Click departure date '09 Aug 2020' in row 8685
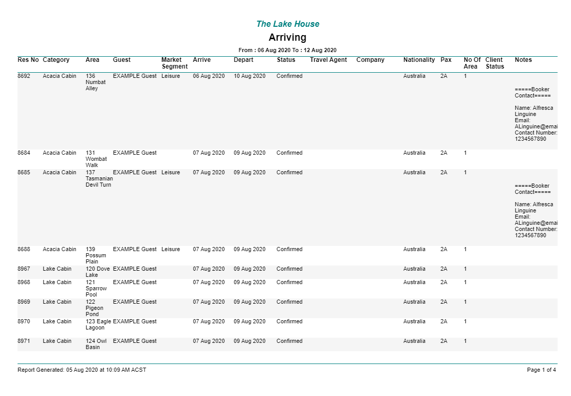The image size is (571, 396). pyautogui.click(x=250, y=173)
